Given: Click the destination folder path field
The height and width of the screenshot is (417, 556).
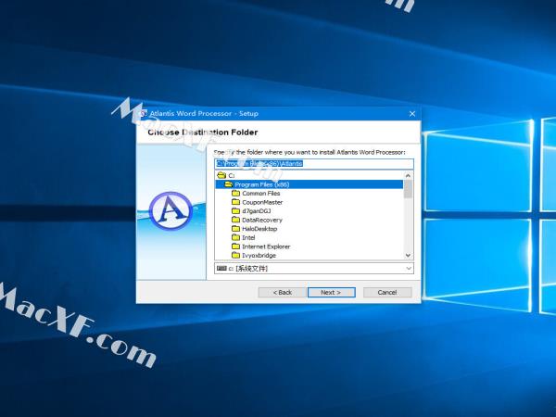Looking at the screenshot, I should click(314, 163).
